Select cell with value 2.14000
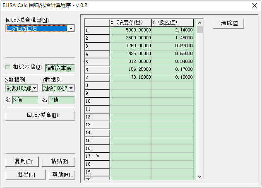This screenshot has height=188, width=262. (x=173, y=30)
